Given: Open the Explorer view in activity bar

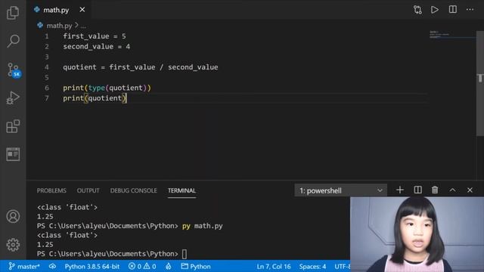Looking at the screenshot, I should click(x=13, y=13).
